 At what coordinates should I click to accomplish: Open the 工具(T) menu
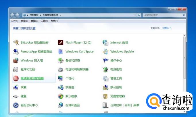tap(44, 21)
